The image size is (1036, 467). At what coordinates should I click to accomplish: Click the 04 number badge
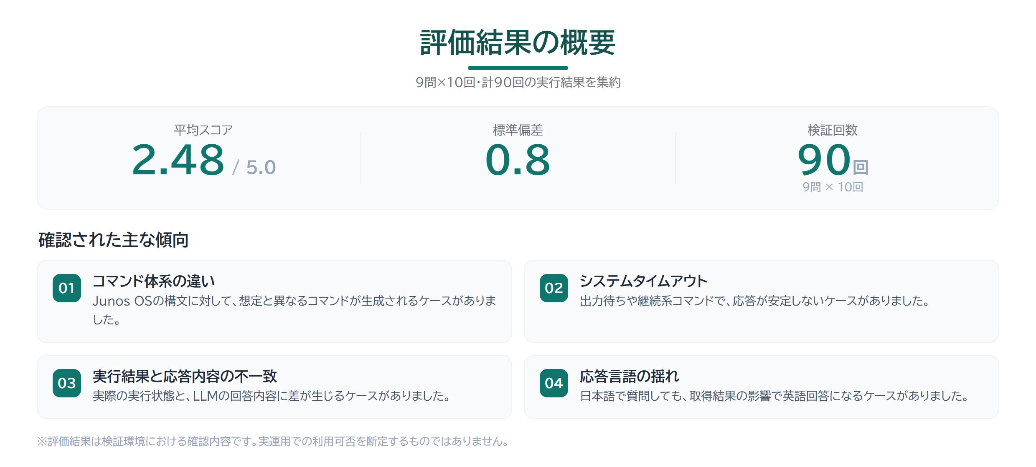click(x=554, y=383)
